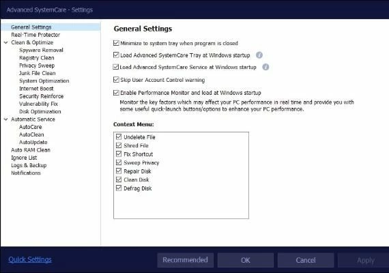
Task: Click the Apply button
Action: pyautogui.click(x=364, y=260)
